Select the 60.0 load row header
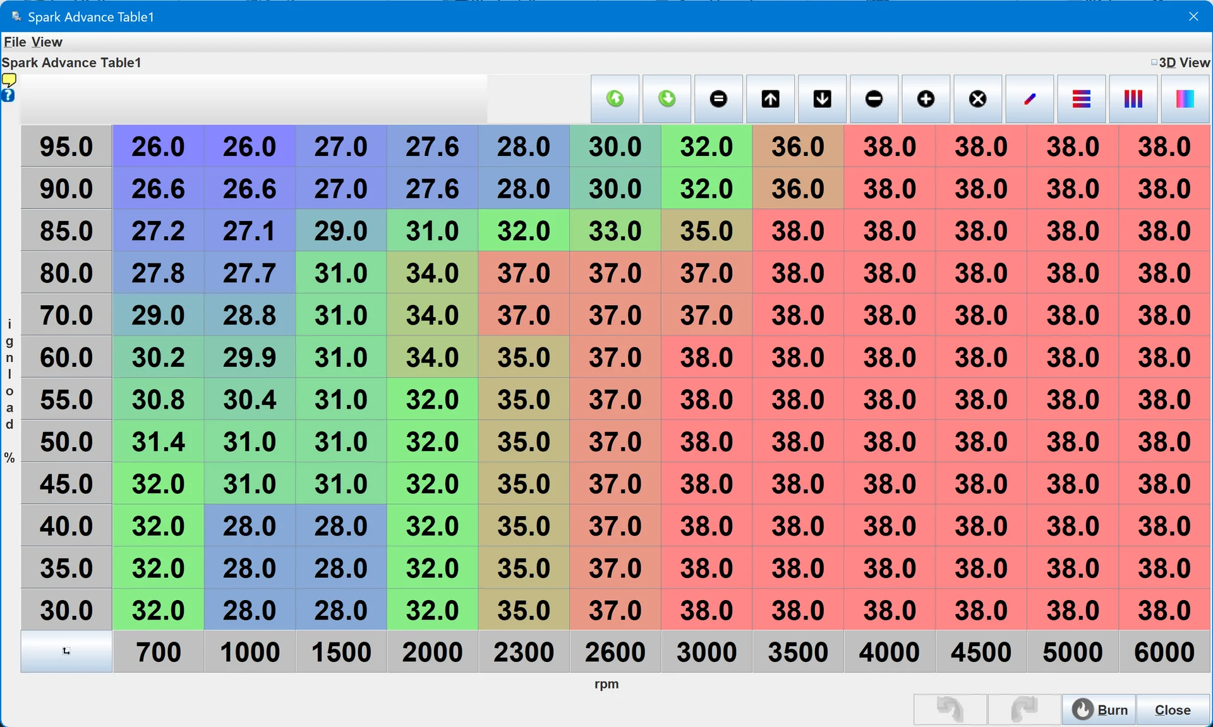Image resolution: width=1213 pixels, height=727 pixels. (x=66, y=357)
